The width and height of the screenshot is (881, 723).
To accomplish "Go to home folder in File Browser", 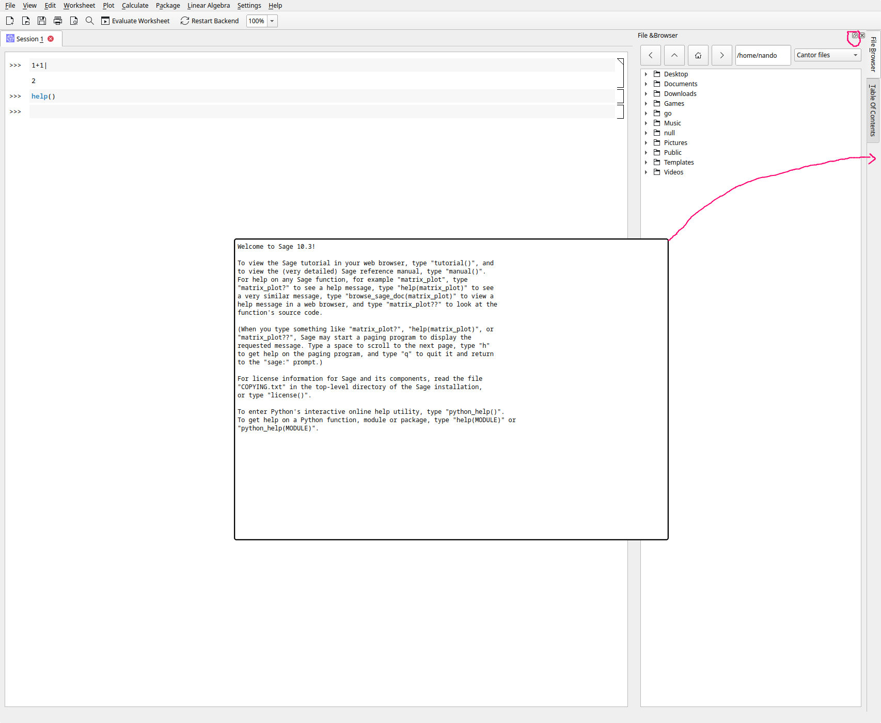I will (x=698, y=55).
